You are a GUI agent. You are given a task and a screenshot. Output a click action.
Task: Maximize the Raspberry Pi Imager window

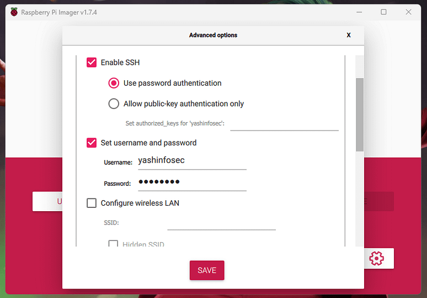[x=383, y=12]
